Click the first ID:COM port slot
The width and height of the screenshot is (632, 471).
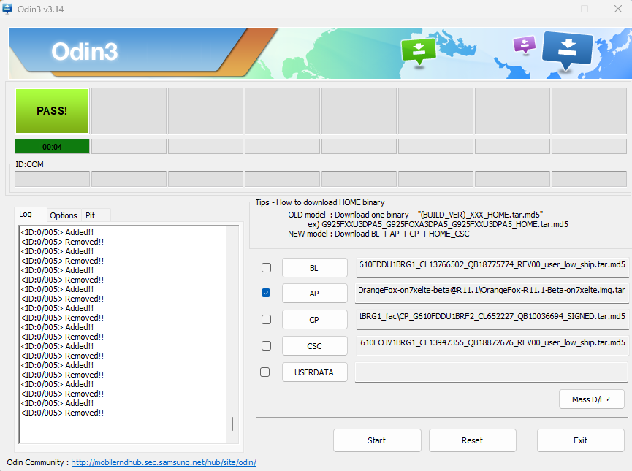[52, 178]
